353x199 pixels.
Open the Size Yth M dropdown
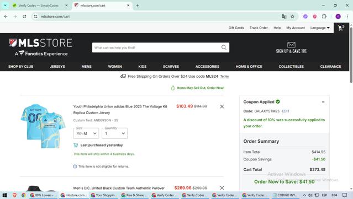coord(86,133)
